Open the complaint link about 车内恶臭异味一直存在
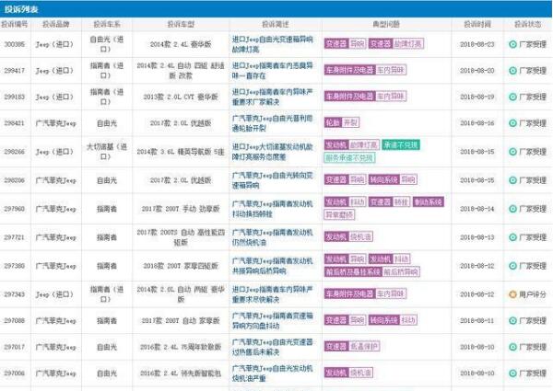Screen dimensions: 553x391 (x=272, y=71)
